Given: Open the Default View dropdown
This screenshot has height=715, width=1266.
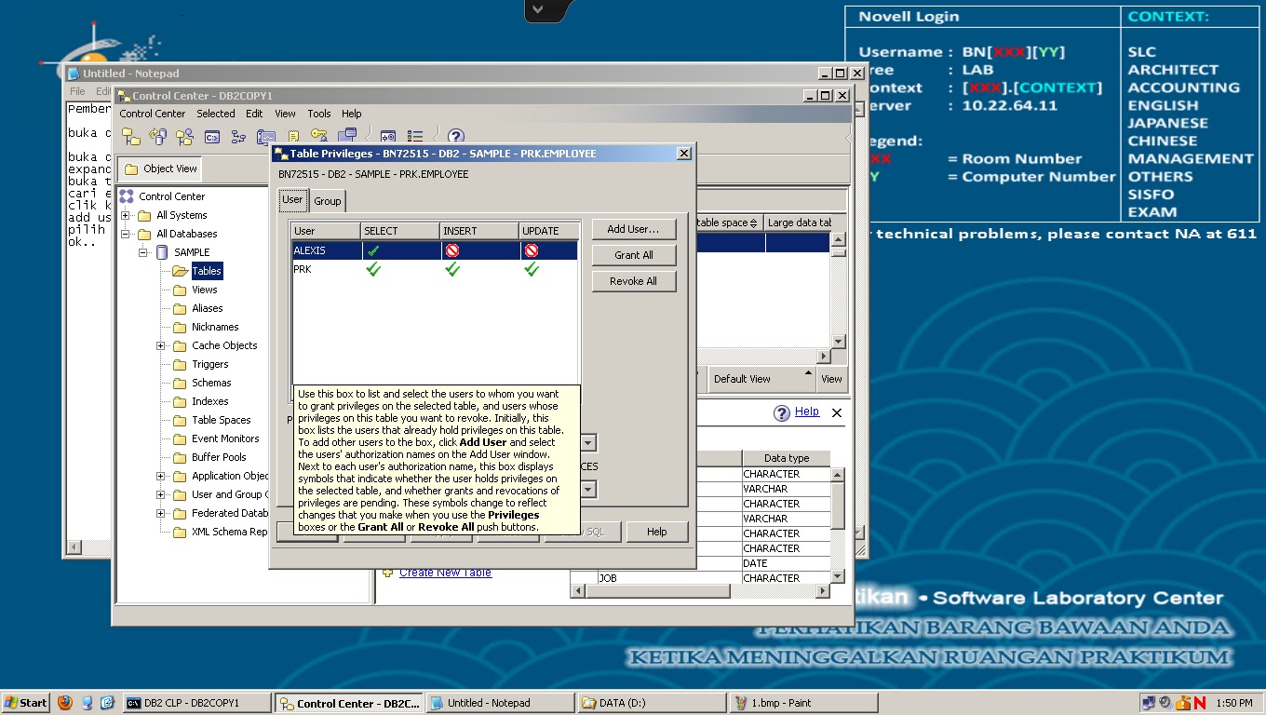Looking at the screenshot, I should click(762, 379).
